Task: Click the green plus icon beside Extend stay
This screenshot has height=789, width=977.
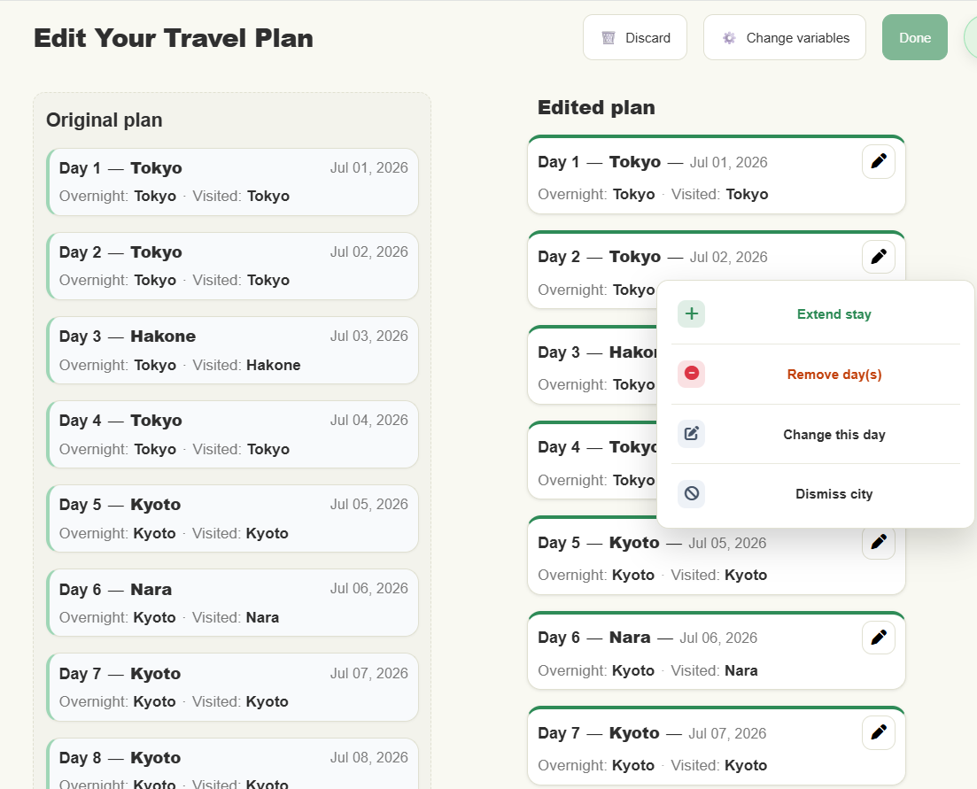Action: pos(691,313)
